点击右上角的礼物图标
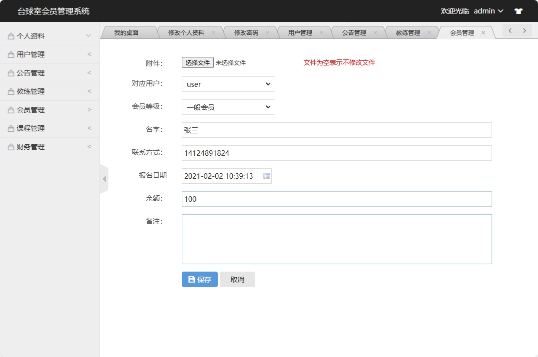 click(x=518, y=10)
